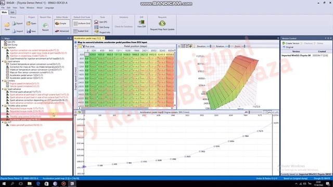Viewport: 333px width, 187px height.
Task: Click the Pick Units filter icon in grid toolbar
Action: [83, 46]
